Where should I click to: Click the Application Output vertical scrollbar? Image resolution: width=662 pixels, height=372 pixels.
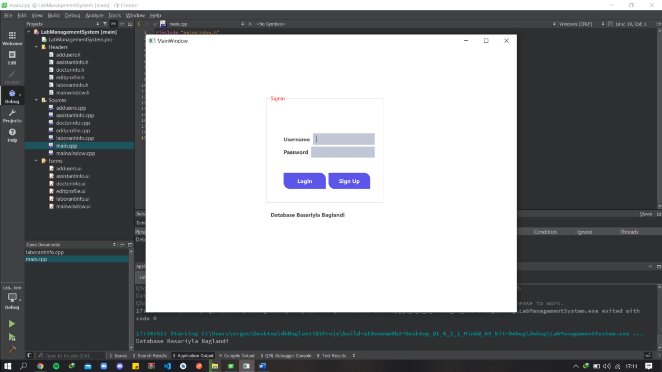click(x=659, y=317)
